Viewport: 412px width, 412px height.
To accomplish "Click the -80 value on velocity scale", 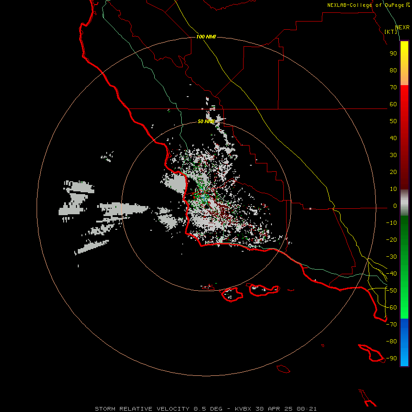I will 391,342.
